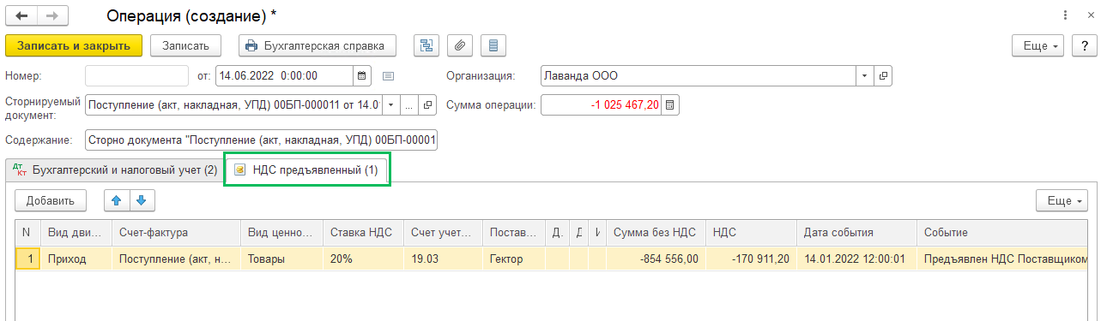The width and height of the screenshot is (1107, 321).
Task: Click Организация field Лаванда ООО
Action: click(x=699, y=75)
